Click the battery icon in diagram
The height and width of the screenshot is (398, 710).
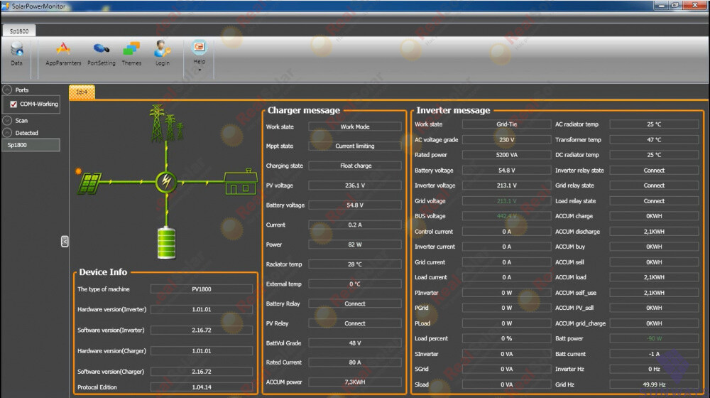coord(165,242)
